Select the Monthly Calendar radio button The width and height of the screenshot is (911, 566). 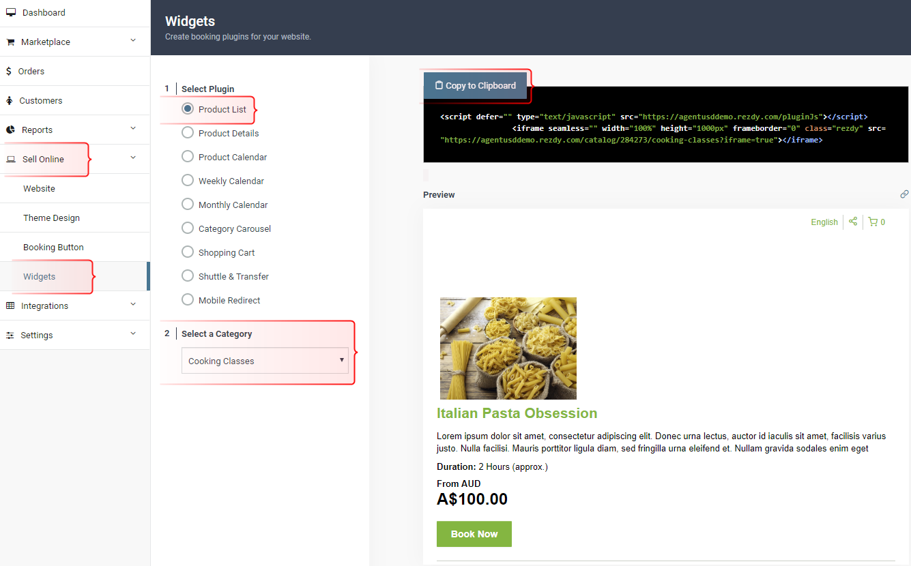(x=188, y=204)
